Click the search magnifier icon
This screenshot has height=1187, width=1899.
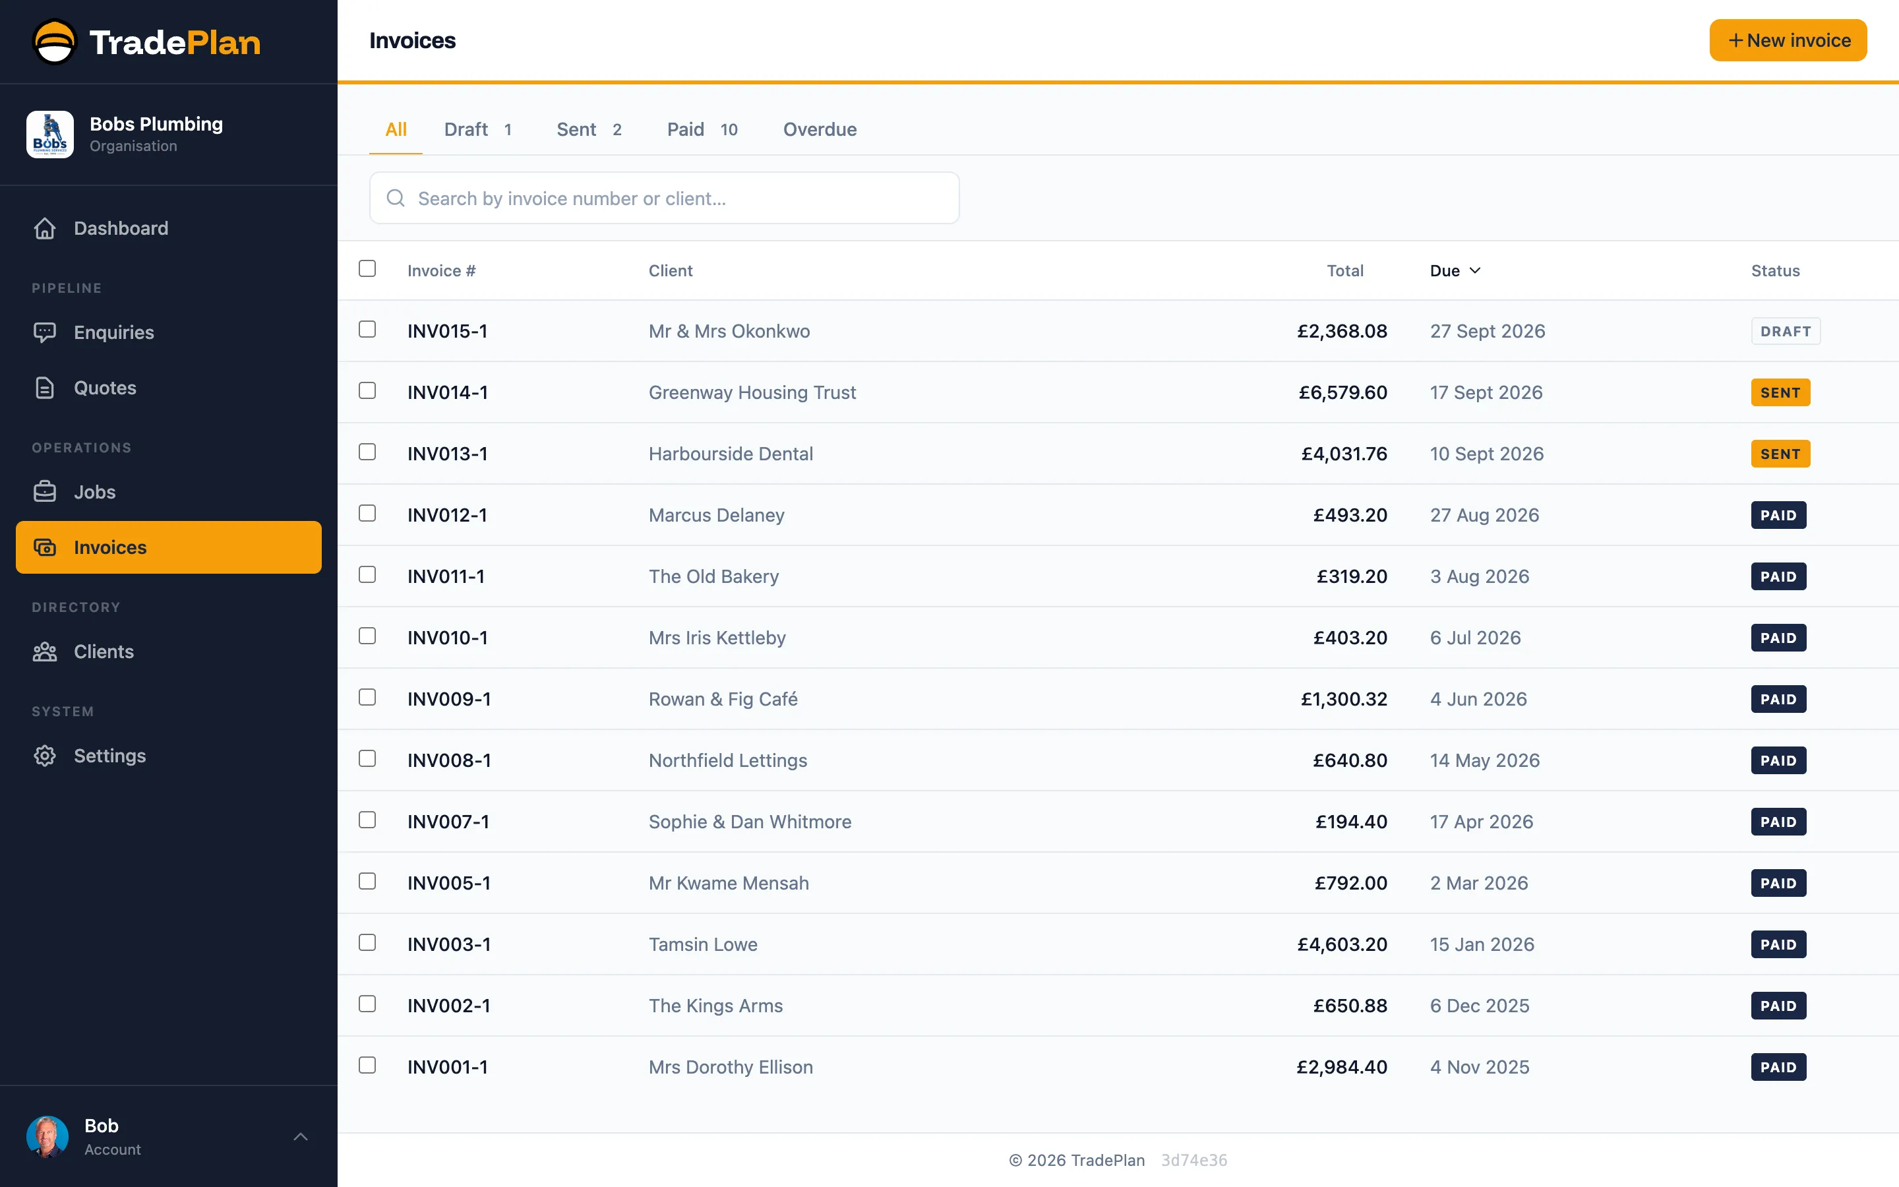point(396,198)
